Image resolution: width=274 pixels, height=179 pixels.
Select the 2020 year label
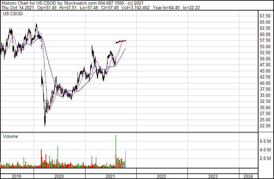click(x=59, y=176)
